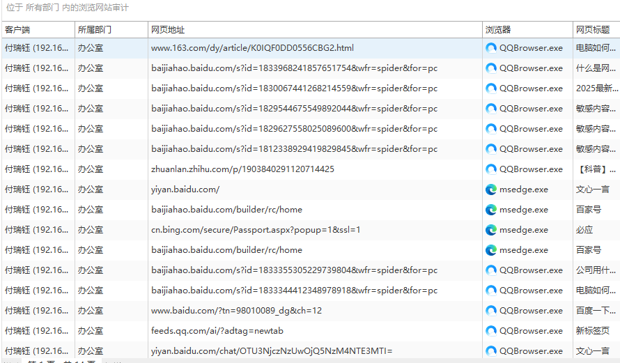This screenshot has width=620, height=363.
Task: Select the URL containing id=1833355305229739804
Action: [x=294, y=270]
